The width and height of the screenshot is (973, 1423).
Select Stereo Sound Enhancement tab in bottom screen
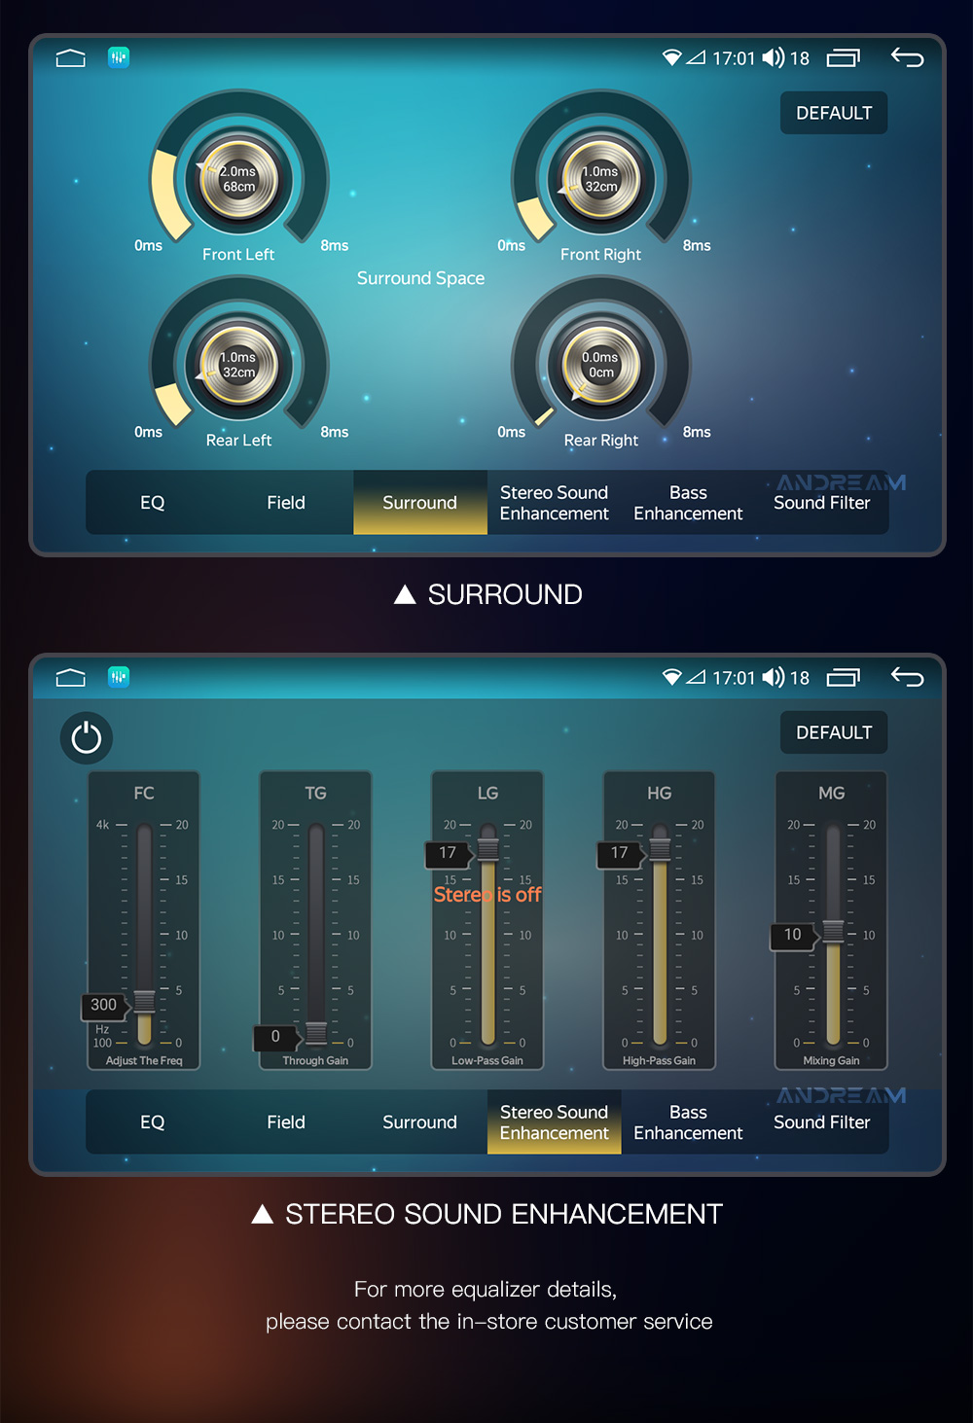tap(555, 1122)
